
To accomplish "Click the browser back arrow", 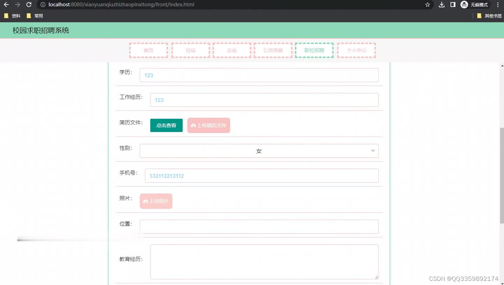I will [x=6, y=5].
